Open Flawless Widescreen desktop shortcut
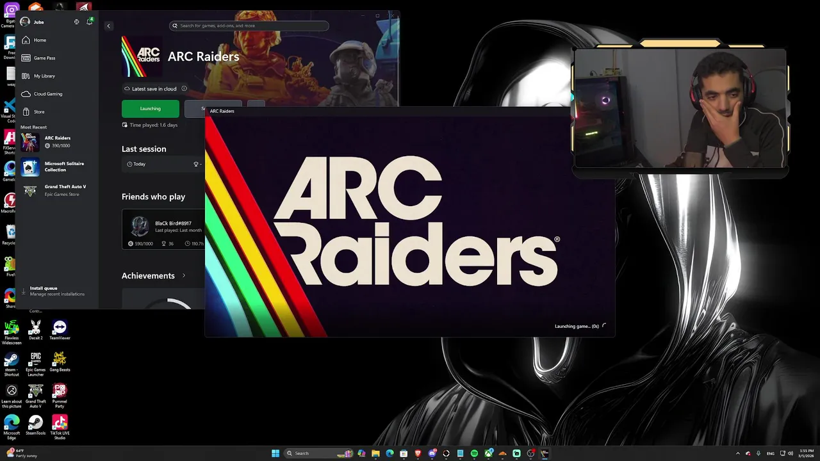Viewport: 820px width, 461px height. pyautogui.click(x=12, y=333)
